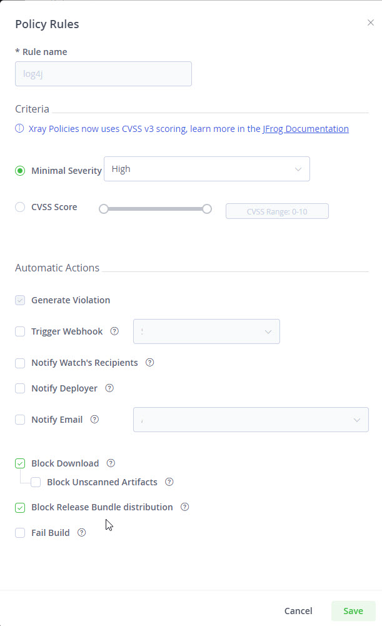
Task: Click help icon next to Trigger Webhook
Action: pos(114,331)
